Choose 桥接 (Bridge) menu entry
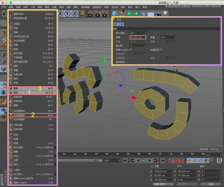This screenshot has height=187, width=224. tap(33, 28)
